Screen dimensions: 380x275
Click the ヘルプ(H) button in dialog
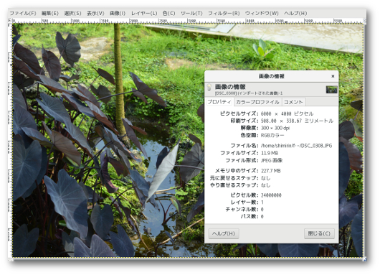click(224, 233)
